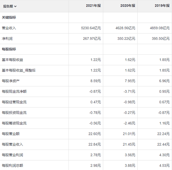Click the -0.78元 cell
The height and width of the screenshot is (170, 172).
point(95,113)
